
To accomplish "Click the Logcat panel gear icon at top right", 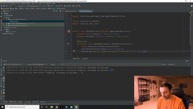I will (x=187, y=61).
